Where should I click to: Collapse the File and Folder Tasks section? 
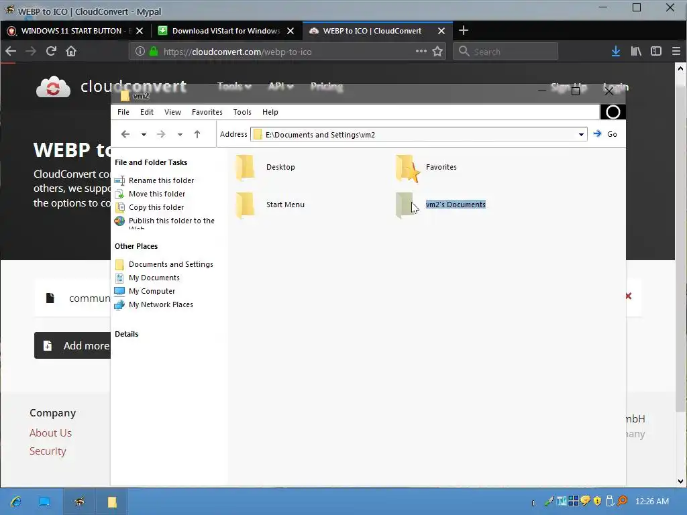tap(151, 162)
